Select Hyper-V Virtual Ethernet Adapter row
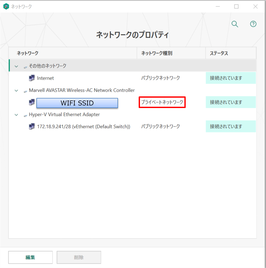The width and height of the screenshot is (266, 268). pyautogui.click(x=132, y=114)
